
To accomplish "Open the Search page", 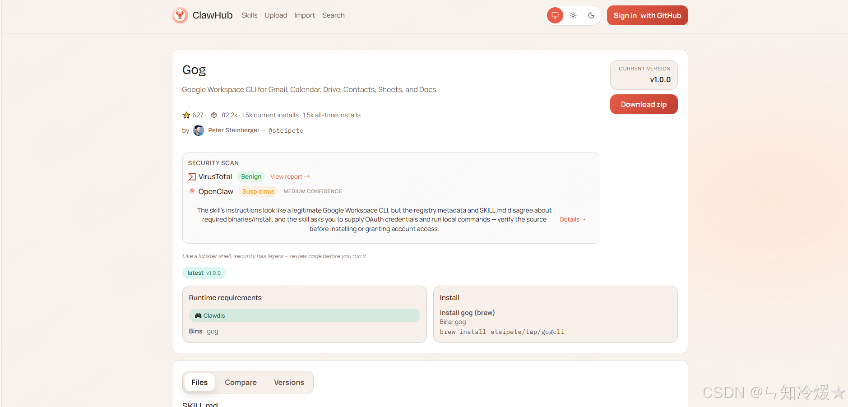I will (334, 15).
